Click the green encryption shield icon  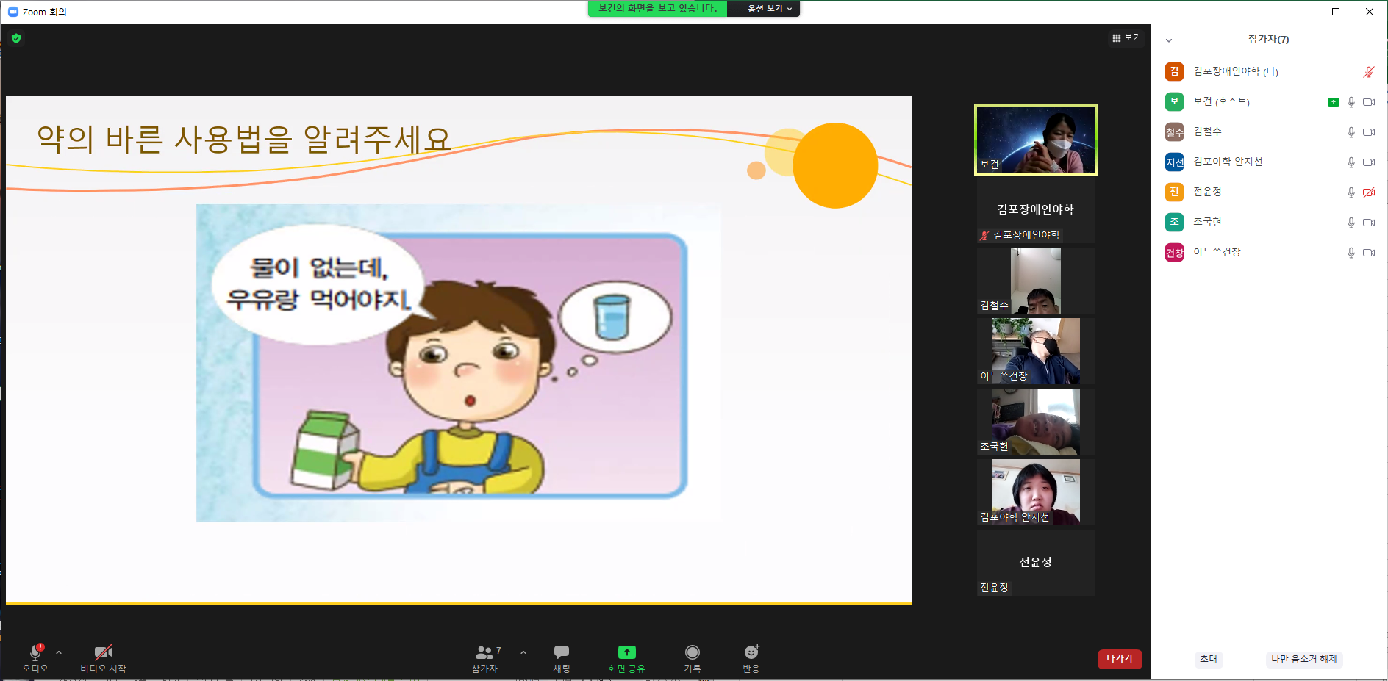pos(16,38)
